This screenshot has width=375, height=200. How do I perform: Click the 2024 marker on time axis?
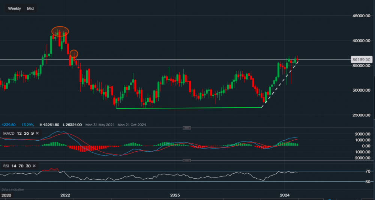pos(284,195)
